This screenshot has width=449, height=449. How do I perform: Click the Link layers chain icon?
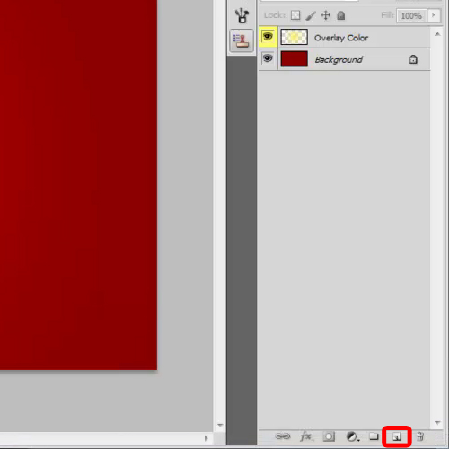coord(283,436)
